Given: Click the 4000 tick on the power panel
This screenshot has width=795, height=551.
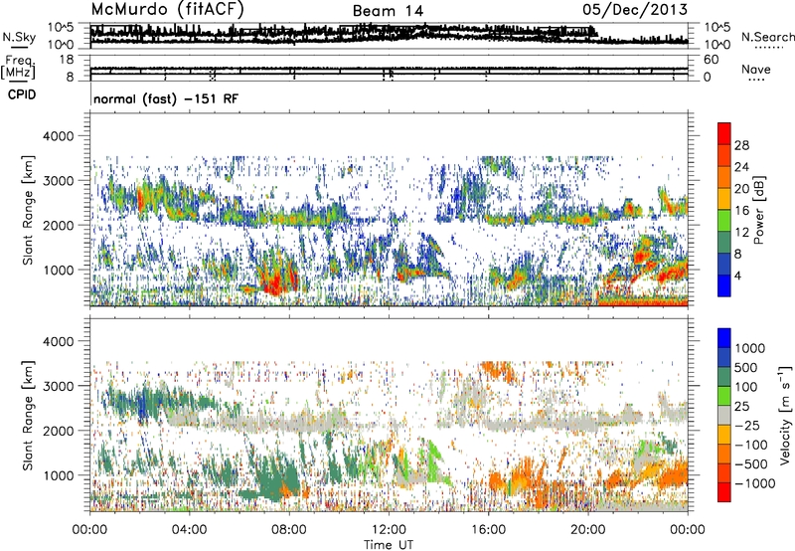Looking at the screenshot, I should [x=59, y=136].
